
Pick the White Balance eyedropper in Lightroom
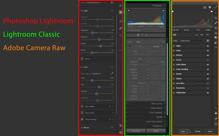(112, 73)
